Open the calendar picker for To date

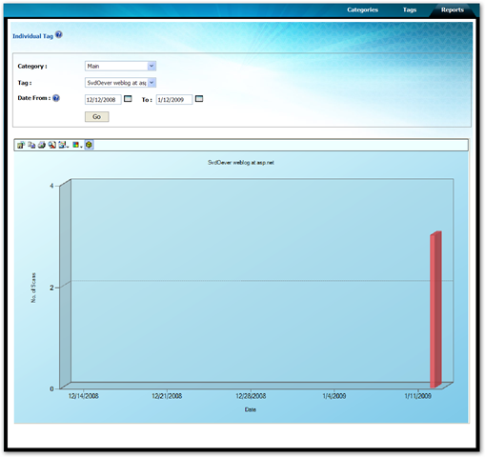point(199,99)
